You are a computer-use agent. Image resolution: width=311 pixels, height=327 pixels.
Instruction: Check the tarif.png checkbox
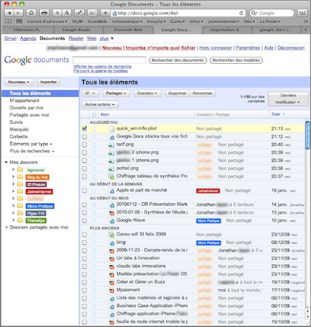pyautogui.click(x=84, y=145)
